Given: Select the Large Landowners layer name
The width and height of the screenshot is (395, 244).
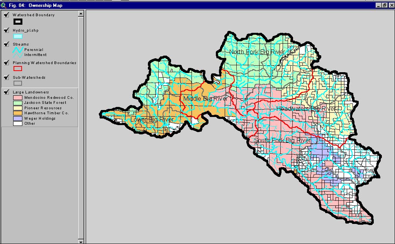Looking at the screenshot, I should pos(31,92).
